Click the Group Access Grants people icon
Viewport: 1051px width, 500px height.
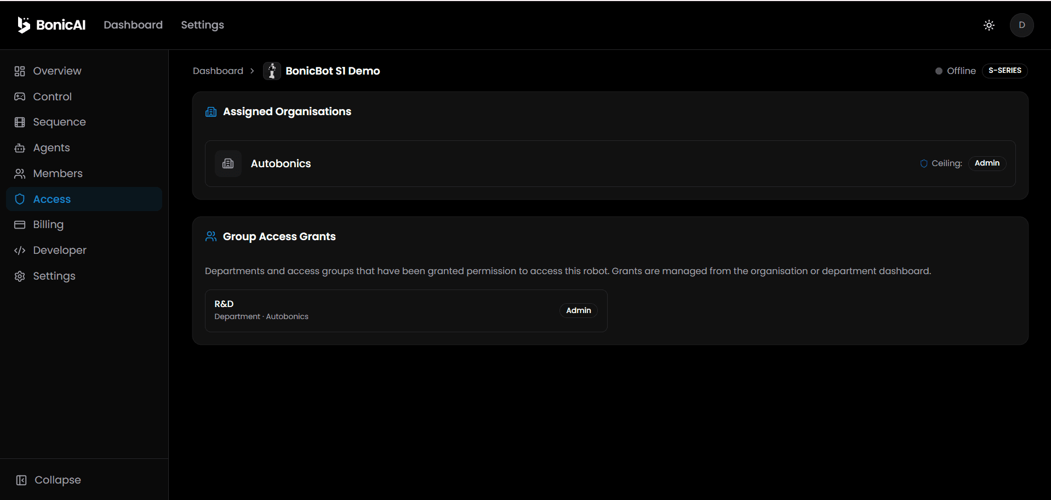(211, 236)
